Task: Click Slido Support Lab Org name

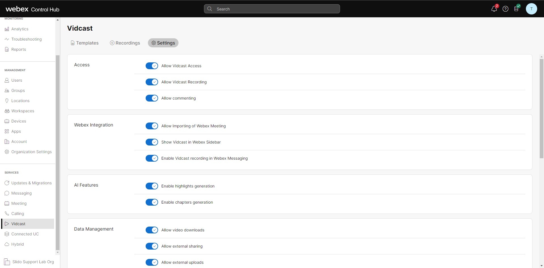Action: click(33, 262)
